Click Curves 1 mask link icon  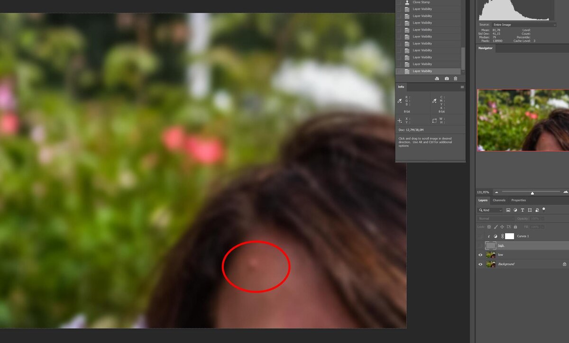(x=502, y=236)
